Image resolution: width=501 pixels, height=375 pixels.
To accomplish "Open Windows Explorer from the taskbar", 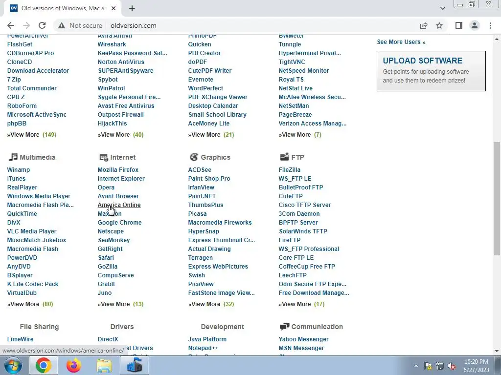I will point(104,365).
